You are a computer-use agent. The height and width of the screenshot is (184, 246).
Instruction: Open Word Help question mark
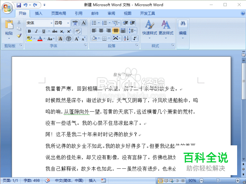243,13
